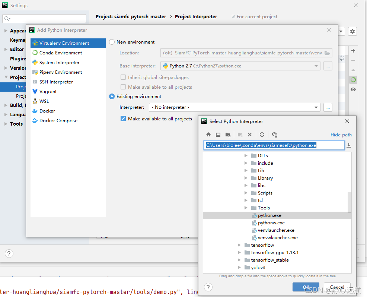Go to home directory in file chooser
The image size is (367, 297).
pos(208,135)
